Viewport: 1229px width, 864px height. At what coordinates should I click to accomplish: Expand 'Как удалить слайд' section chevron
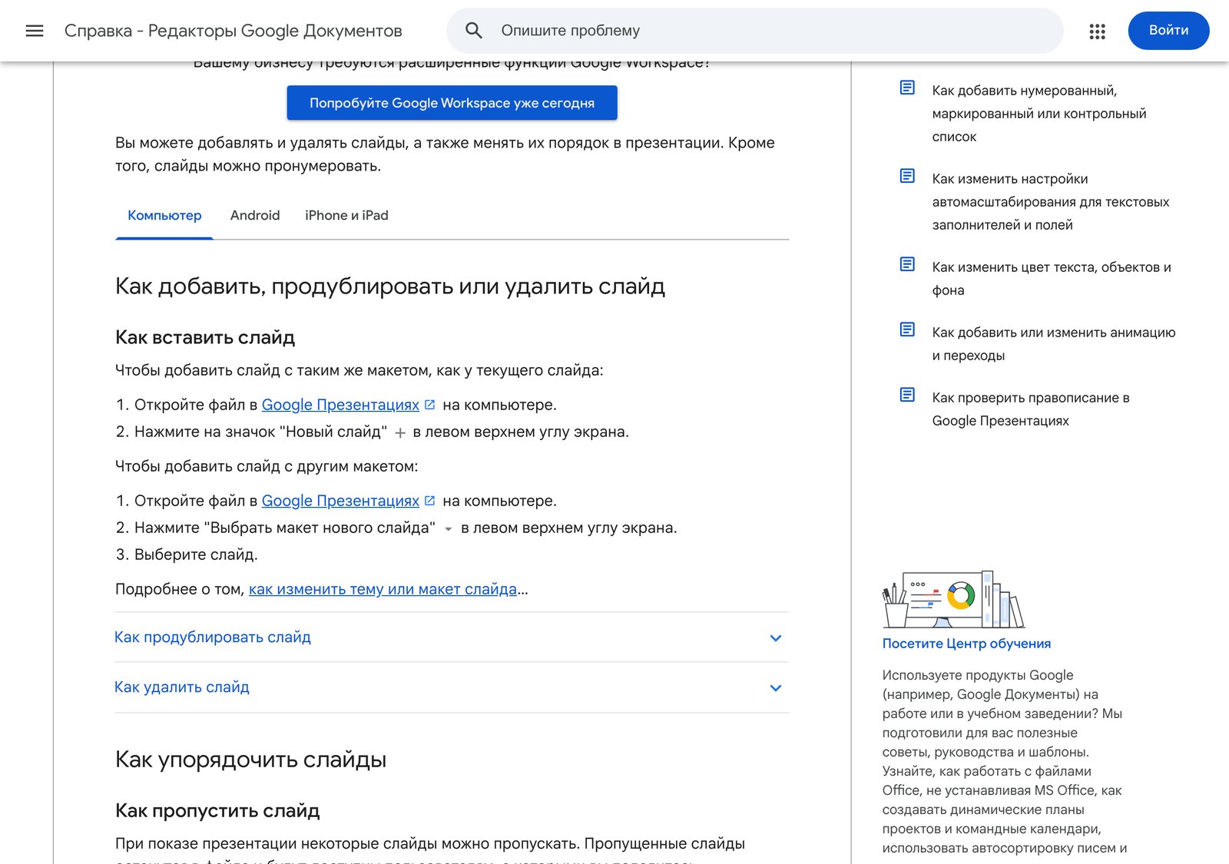pyautogui.click(x=776, y=688)
